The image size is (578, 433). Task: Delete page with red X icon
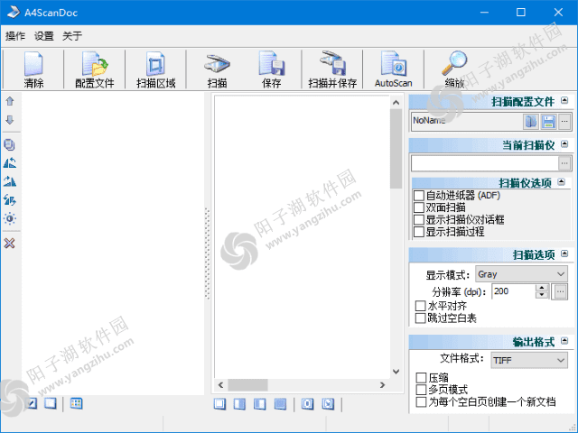(10, 243)
